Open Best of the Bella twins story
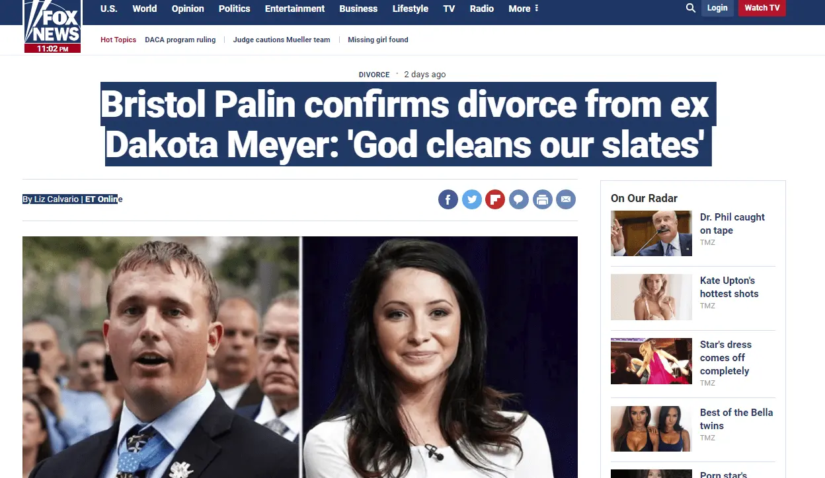825x478 pixels. [736, 419]
